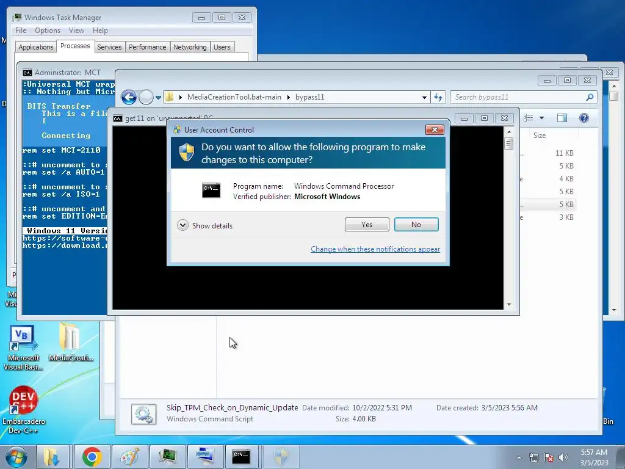The image size is (625, 469).
Task: Switch to the command prompt taskbar button
Action: click(242, 457)
